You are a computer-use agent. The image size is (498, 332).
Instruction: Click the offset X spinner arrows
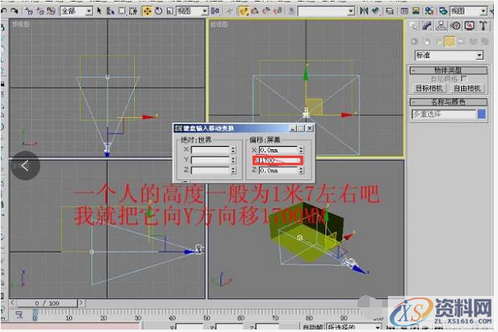click(x=301, y=150)
